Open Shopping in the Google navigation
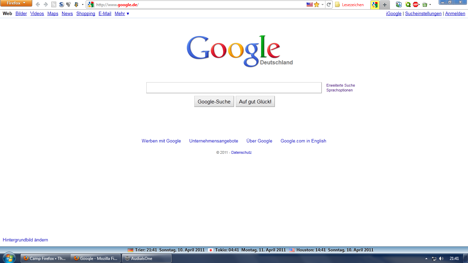468x263 pixels. tap(86, 14)
